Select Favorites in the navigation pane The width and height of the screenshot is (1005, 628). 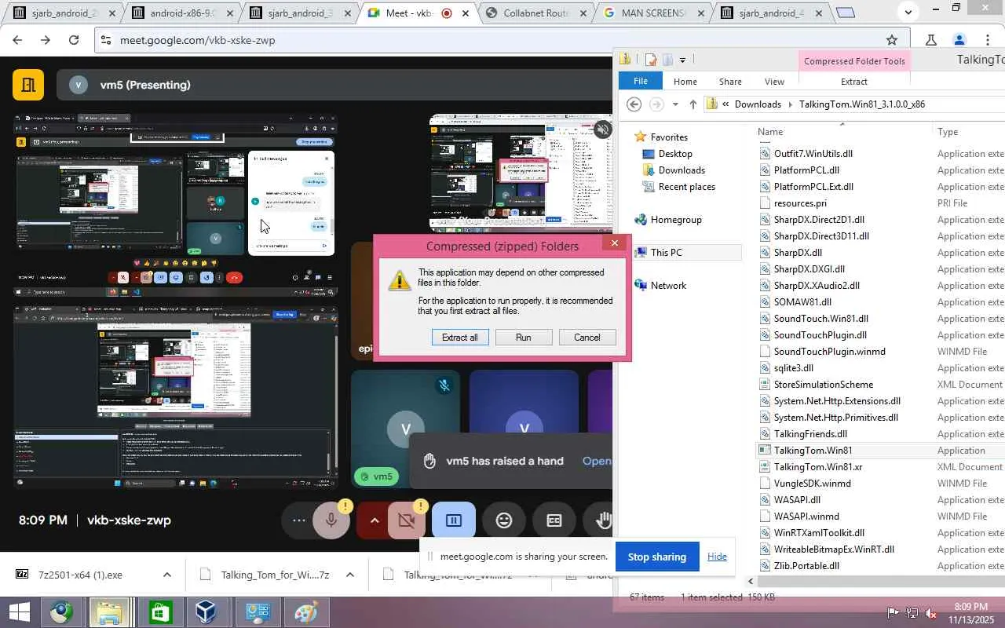[x=669, y=137]
